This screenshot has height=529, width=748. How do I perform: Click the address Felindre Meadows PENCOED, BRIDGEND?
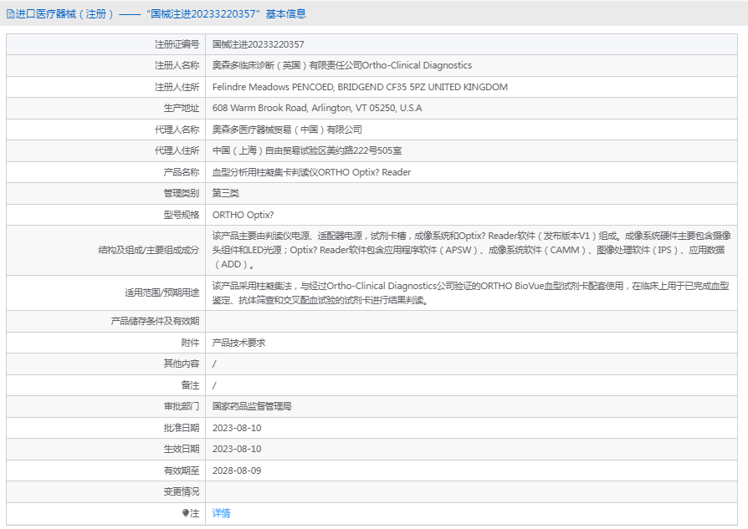click(360, 87)
